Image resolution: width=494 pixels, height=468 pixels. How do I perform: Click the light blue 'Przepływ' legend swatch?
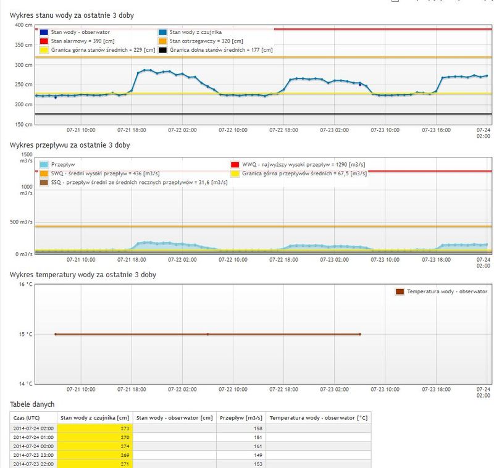tap(44, 165)
